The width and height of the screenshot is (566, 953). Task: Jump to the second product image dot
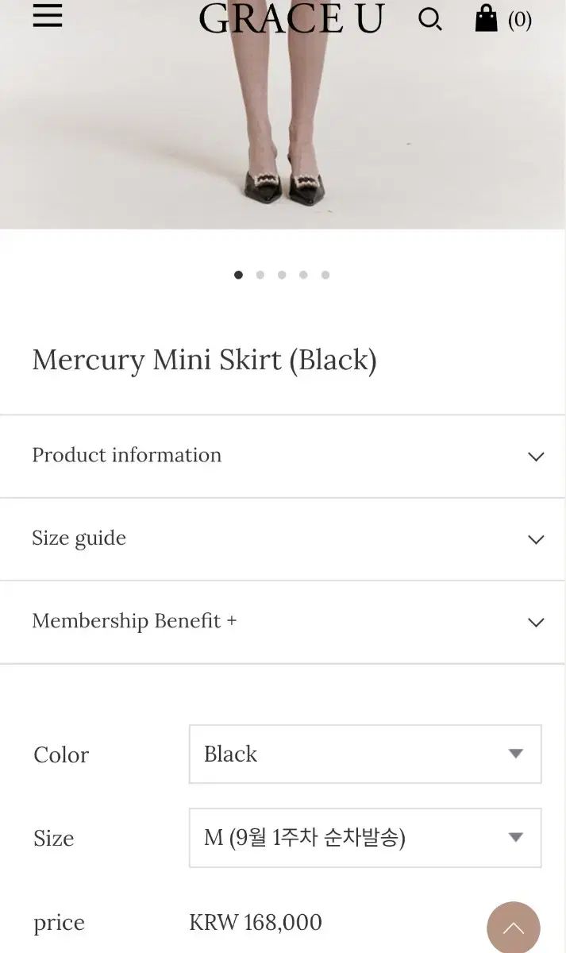pyautogui.click(x=260, y=275)
